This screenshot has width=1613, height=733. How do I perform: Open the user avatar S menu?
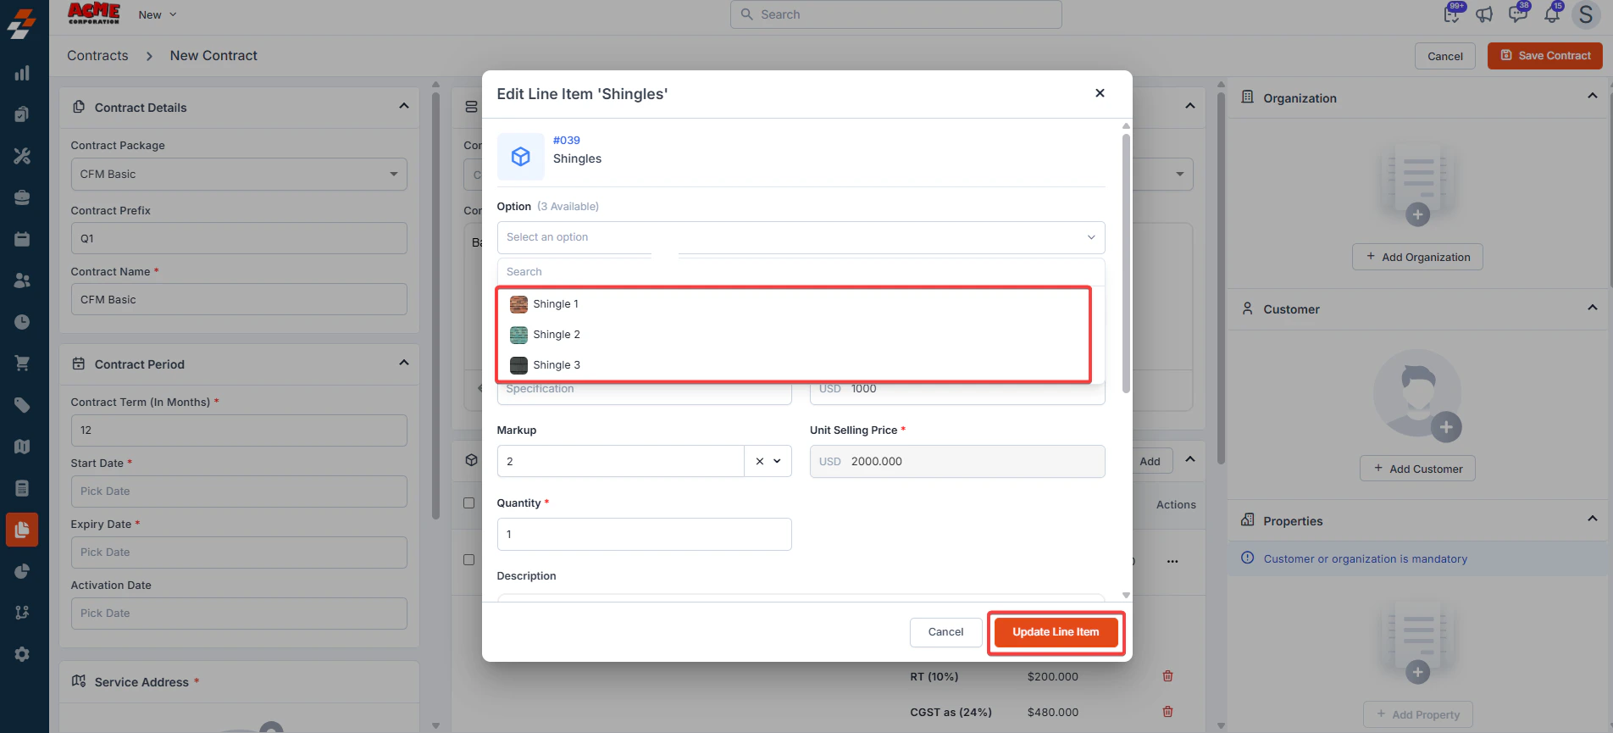pyautogui.click(x=1586, y=14)
